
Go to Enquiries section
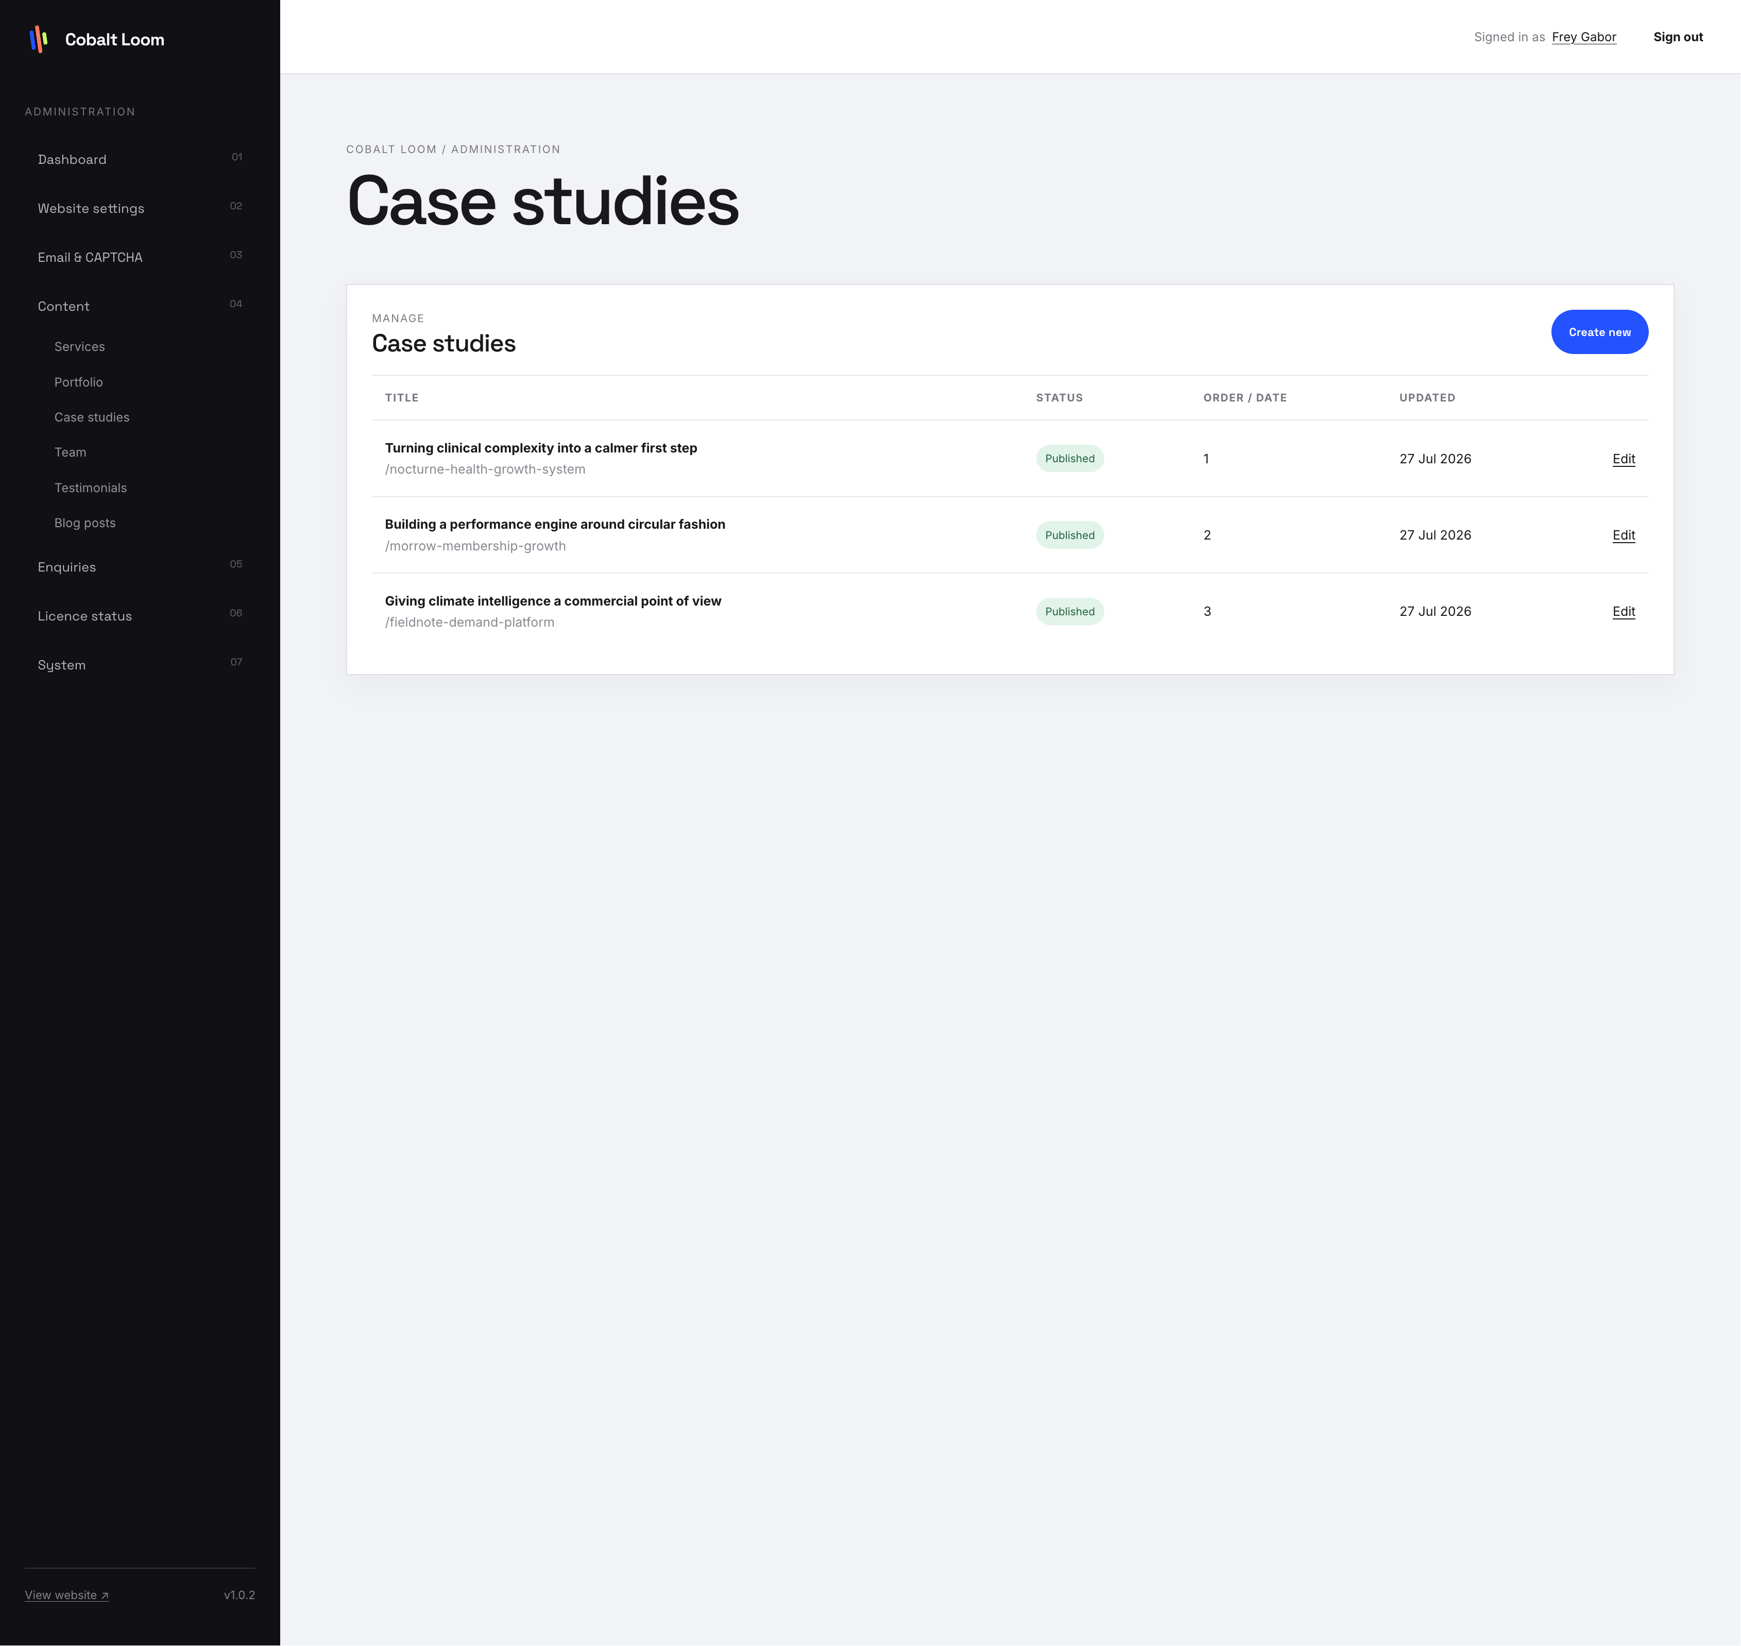point(140,567)
